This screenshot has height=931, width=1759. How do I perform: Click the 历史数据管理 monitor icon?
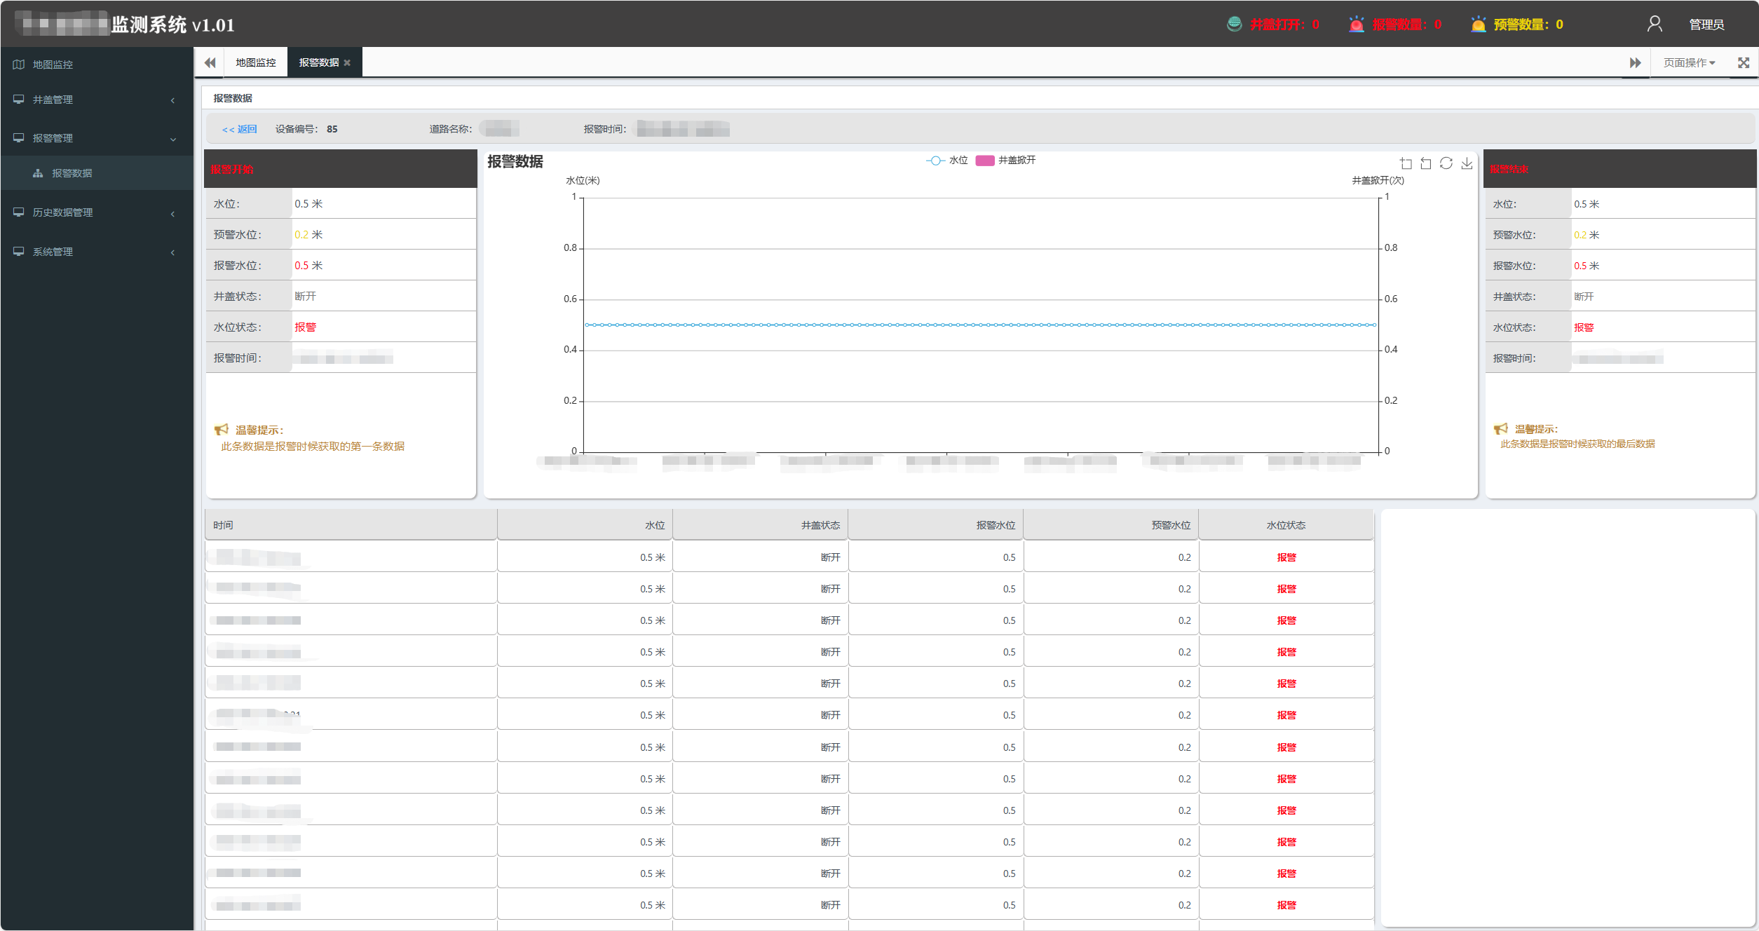coord(18,212)
